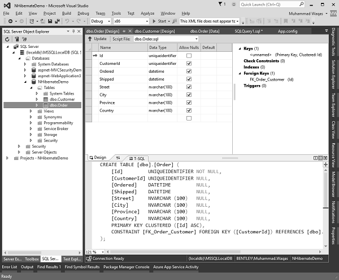
Task: Click the Connection Ready status icon
Action: 88,257
